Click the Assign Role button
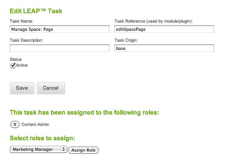Image resolution: width=230 pixels, height=161 pixels. tap(83, 150)
